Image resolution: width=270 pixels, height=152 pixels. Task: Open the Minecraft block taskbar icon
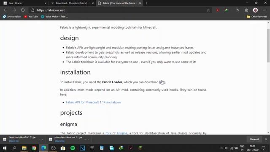[x=140, y=148]
